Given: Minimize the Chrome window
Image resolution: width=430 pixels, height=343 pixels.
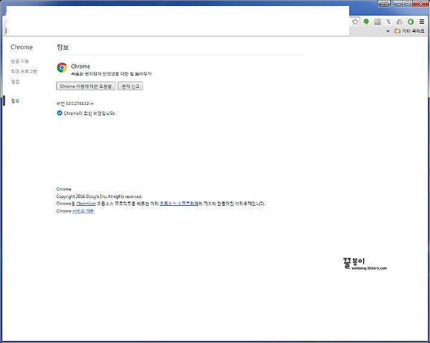Looking at the screenshot, I should pyautogui.click(x=398, y=4).
